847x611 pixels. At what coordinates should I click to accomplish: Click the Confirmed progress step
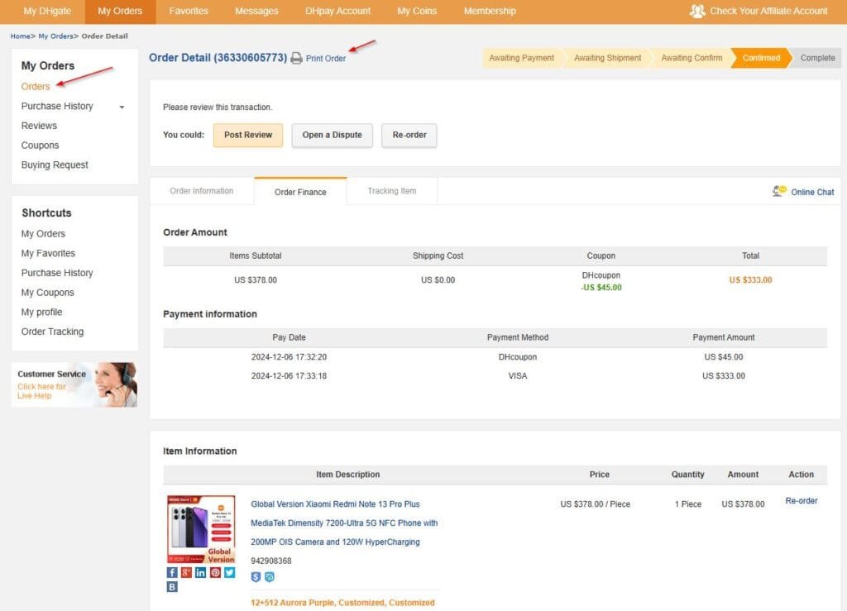click(x=761, y=58)
